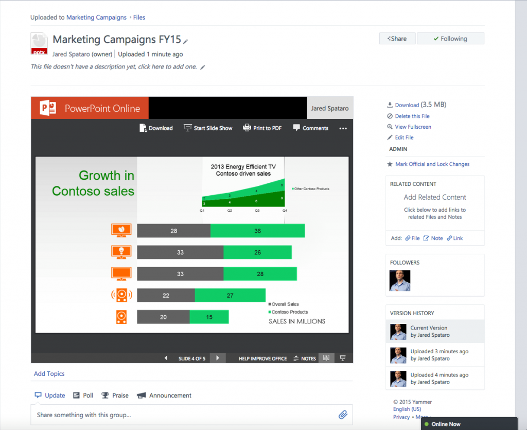Screen dimensions: 527x430
Task: Switch to the Update tab
Action: click(x=49, y=395)
